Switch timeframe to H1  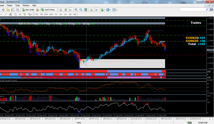(56, 14)
